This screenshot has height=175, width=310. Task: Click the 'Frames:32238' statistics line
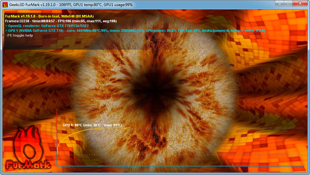[x=61, y=21]
